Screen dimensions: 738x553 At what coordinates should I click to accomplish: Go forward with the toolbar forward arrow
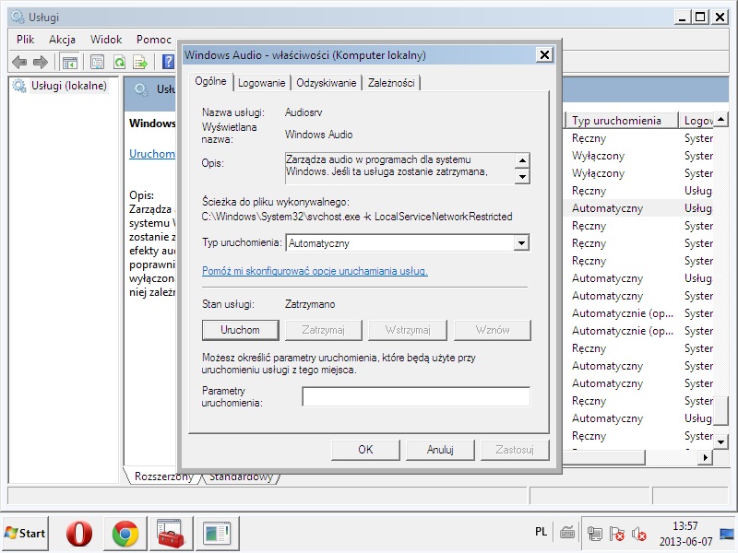(41, 62)
